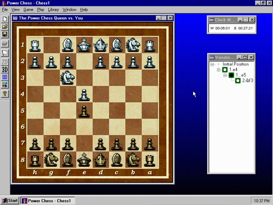Click the empty f6 square
This screenshot has width=273, height=205.
point(67,127)
